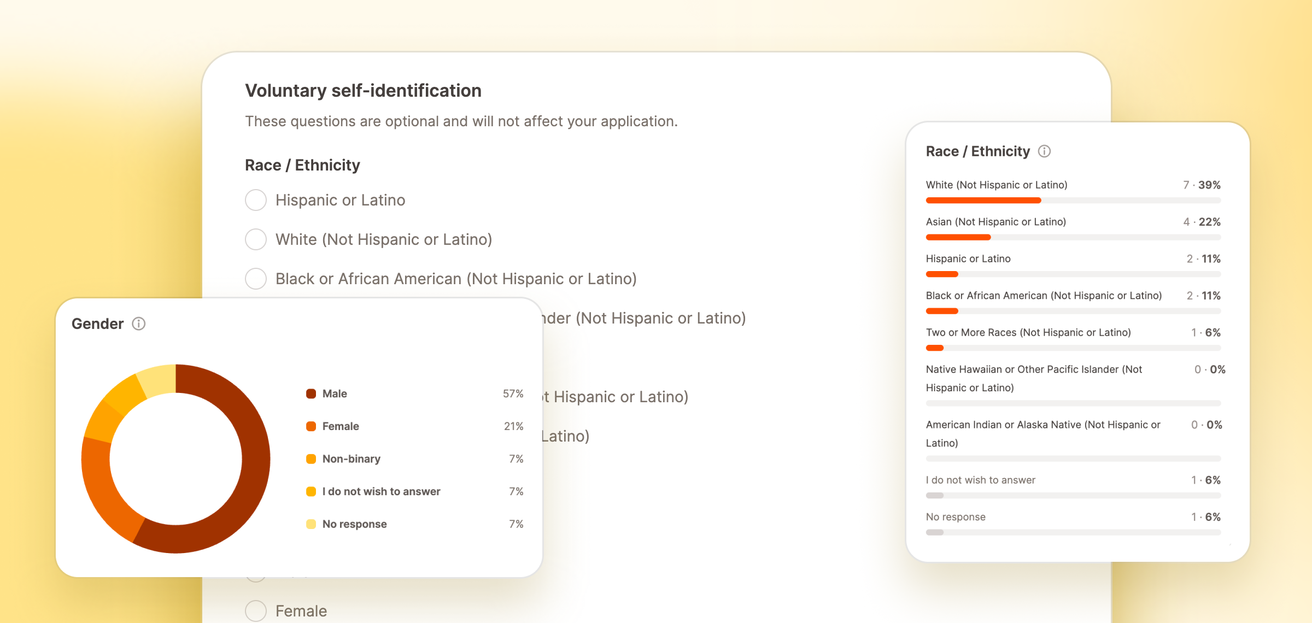Choose White (Not Hispanic or Latino) radio option

pyautogui.click(x=256, y=239)
